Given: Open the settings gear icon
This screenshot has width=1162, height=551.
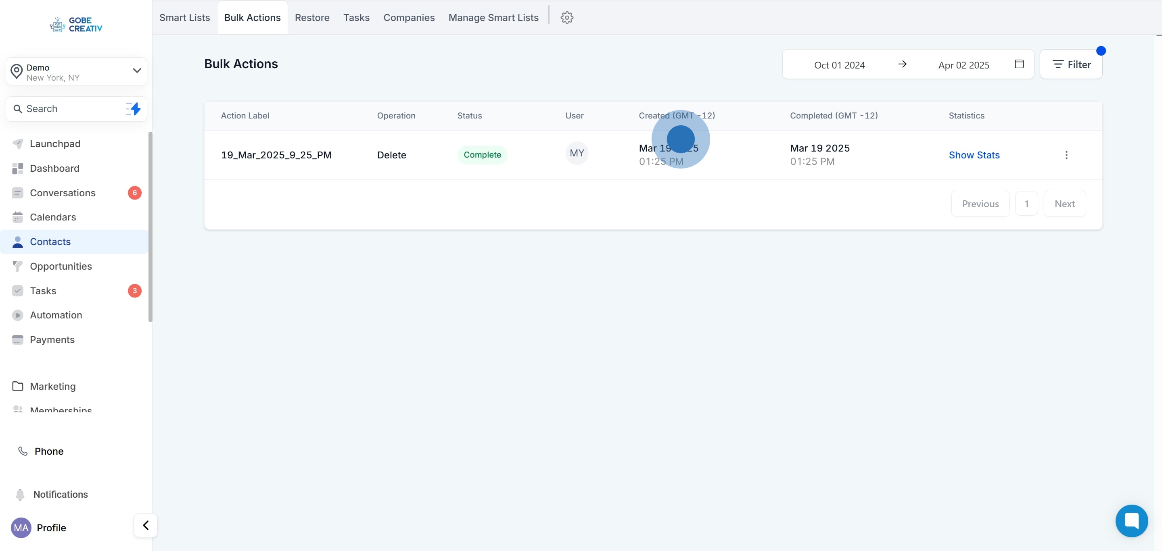Looking at the screenshot, I should pyautogui.click(x=566, y=18).
